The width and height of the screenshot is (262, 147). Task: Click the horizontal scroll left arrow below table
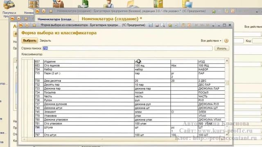coord(24,139)
